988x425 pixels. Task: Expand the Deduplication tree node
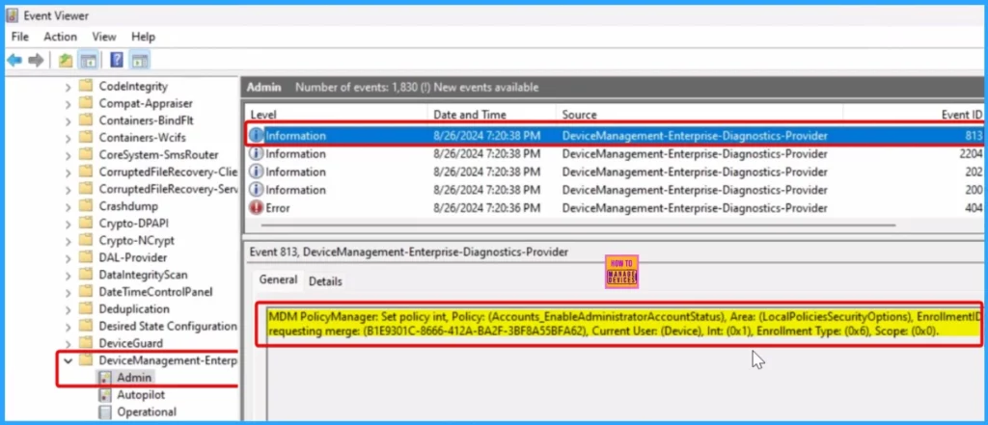point(69,309)
